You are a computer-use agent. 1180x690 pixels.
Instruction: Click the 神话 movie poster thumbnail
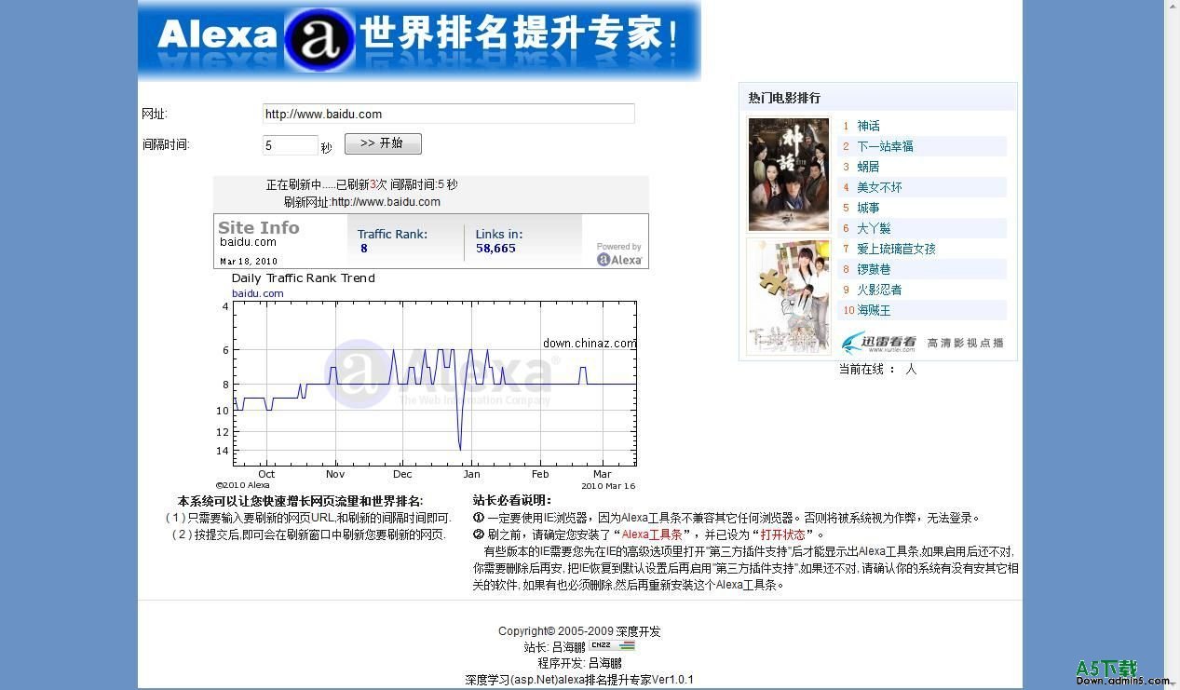(x=789, y=174)
